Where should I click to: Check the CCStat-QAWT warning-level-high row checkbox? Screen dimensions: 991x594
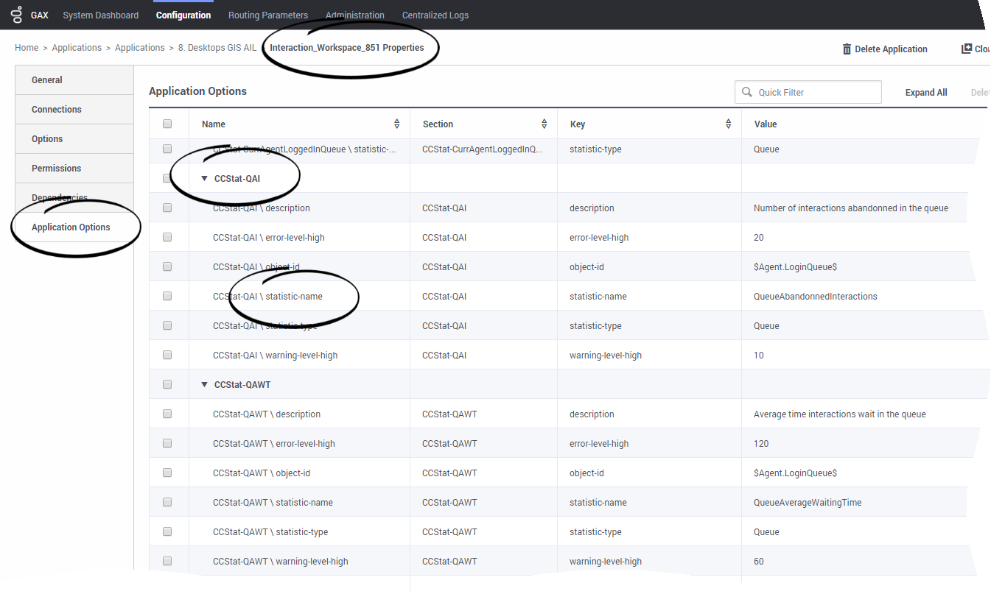[x=167, y=561]
